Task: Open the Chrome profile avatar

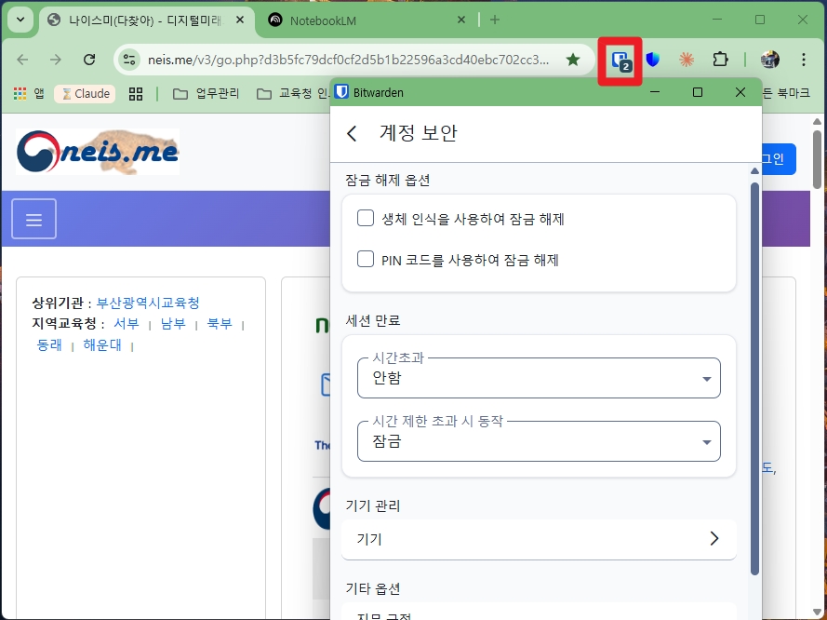Action: point(769,58)
